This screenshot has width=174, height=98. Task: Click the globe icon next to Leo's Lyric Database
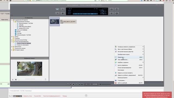click(x=16, y=30)
